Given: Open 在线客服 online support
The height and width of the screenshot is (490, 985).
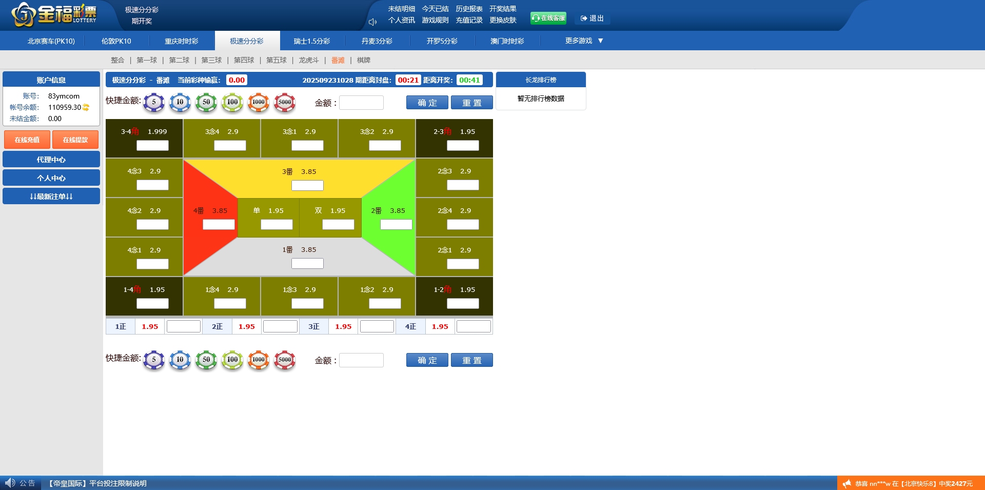Looking at the screenshot, I should 548,18.
